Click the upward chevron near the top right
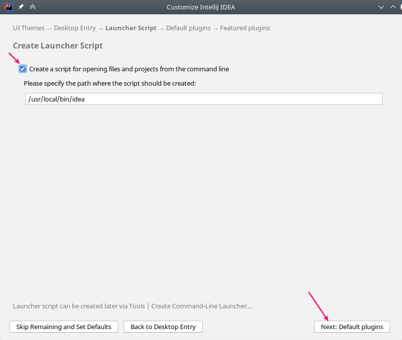Image resolution: width=402 pixels, height=340 pixels. [394, 7]
